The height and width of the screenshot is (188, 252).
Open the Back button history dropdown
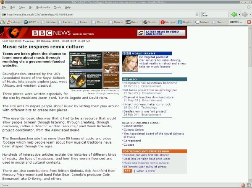coord(239,15)
